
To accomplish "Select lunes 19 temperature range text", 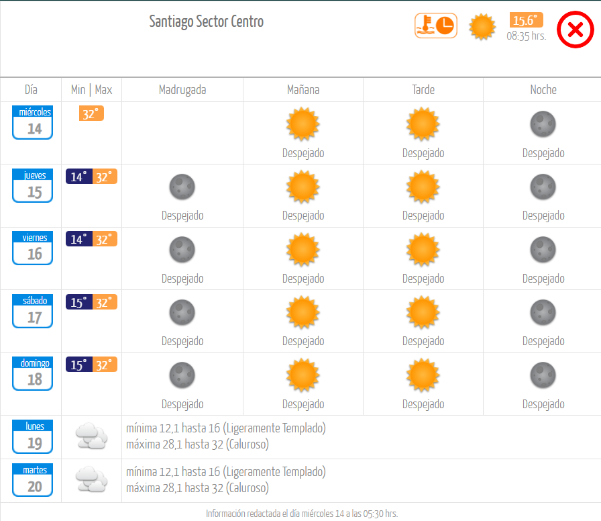I will coord(226,436).
